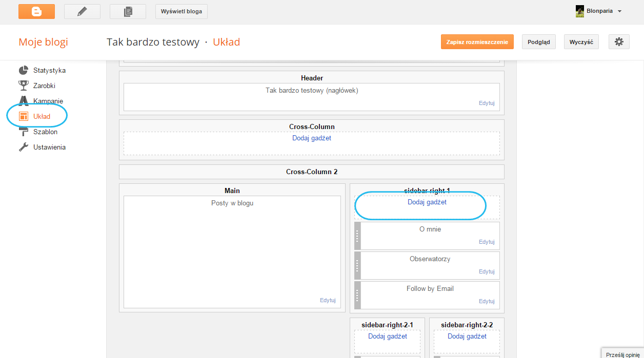Viewport: 644px width, 358px height.
Task: Create a new post with pencil icon
Action: pyautogui.click(x=82, y=11)
